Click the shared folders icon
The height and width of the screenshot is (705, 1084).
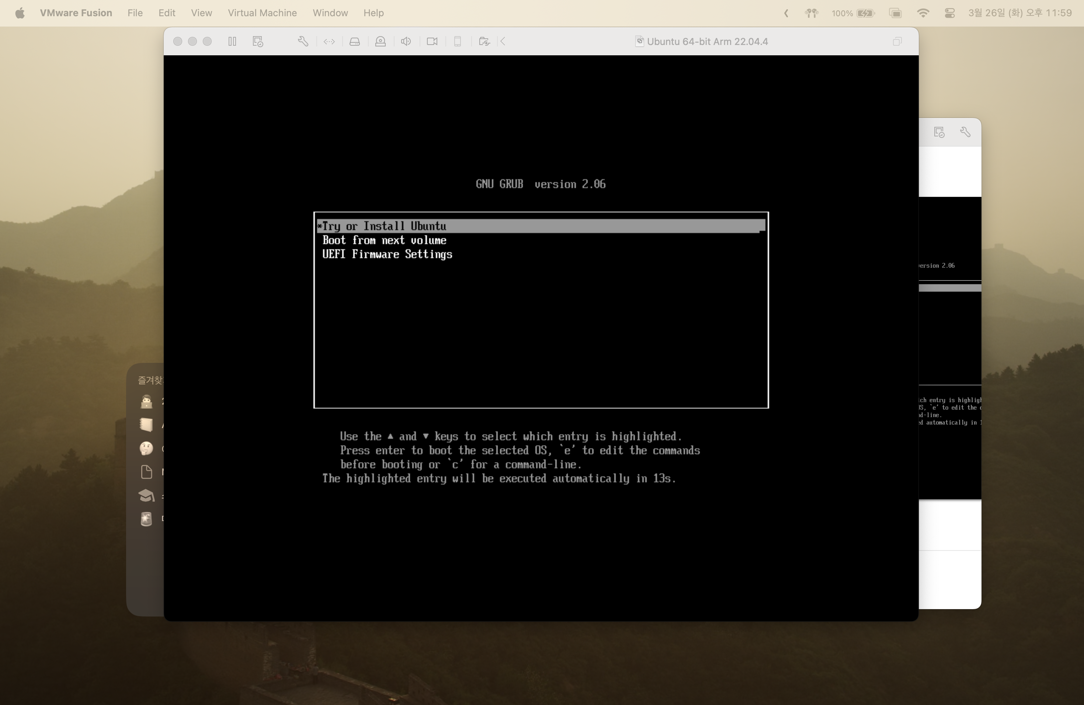[x=484, y=41]
